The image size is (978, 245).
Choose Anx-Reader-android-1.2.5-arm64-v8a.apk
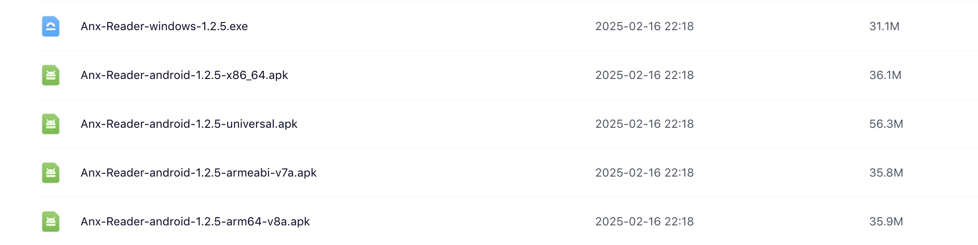pyautogui.click(x=195, y=222)
